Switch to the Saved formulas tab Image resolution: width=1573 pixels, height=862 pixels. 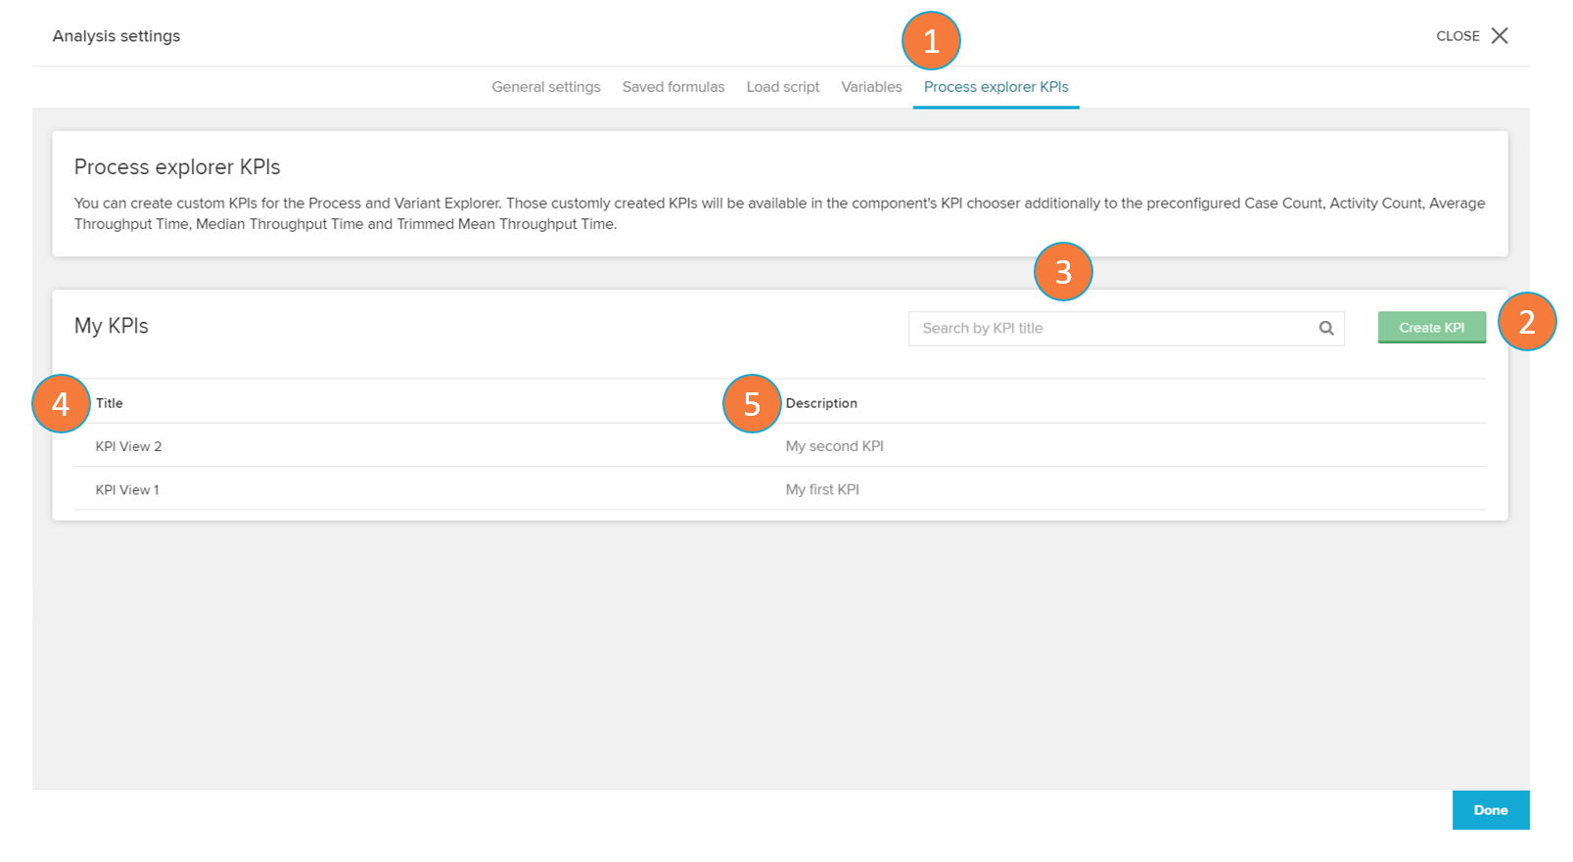[x=673, y=87]
